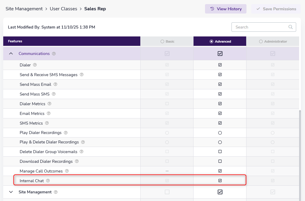The width and height of the screenshot is (305, 201).
Task: Go to User Classes breadcrumb
Action: tap(63, 9)
